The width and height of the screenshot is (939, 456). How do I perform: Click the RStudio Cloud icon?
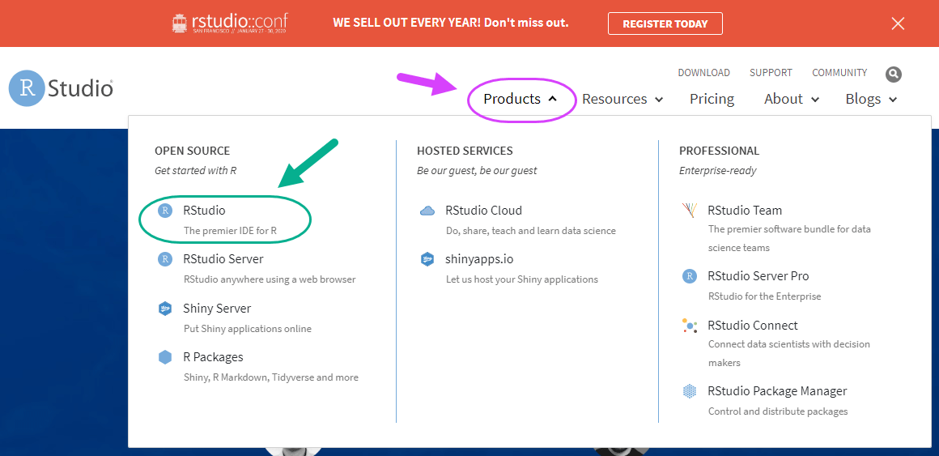tap(427, 211)
